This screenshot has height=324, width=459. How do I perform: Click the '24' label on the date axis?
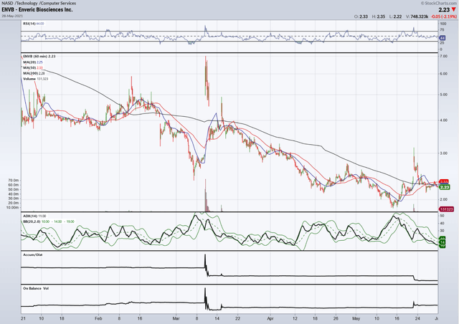(x=417, y=318)
